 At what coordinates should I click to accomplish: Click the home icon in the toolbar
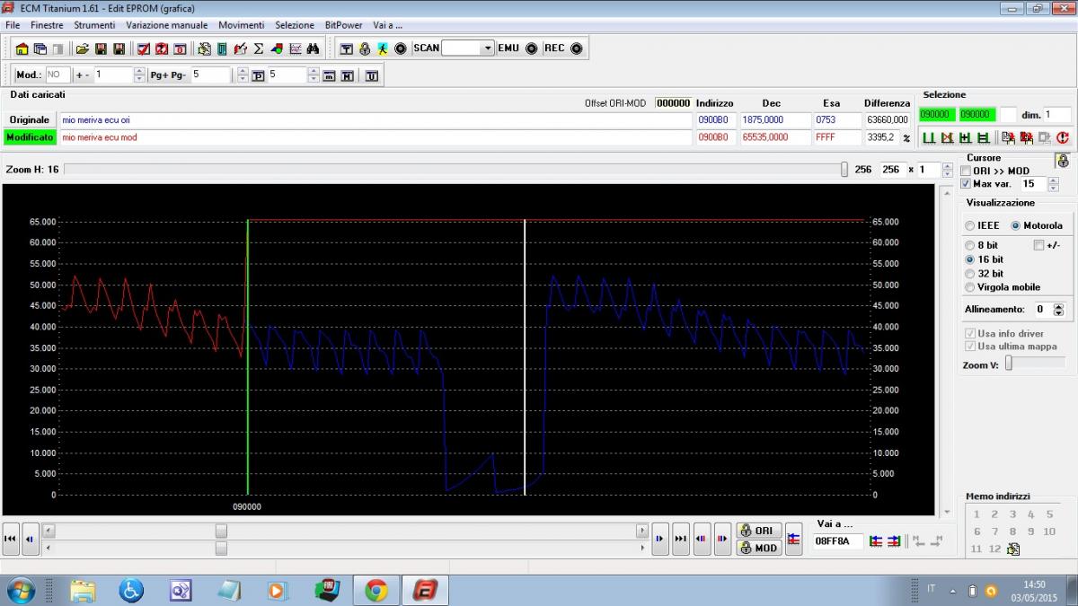(x=22, y=48)
